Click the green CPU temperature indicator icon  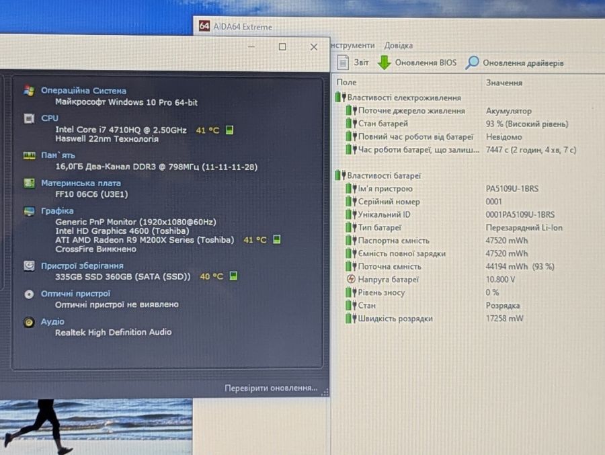(x=229, y=130)
